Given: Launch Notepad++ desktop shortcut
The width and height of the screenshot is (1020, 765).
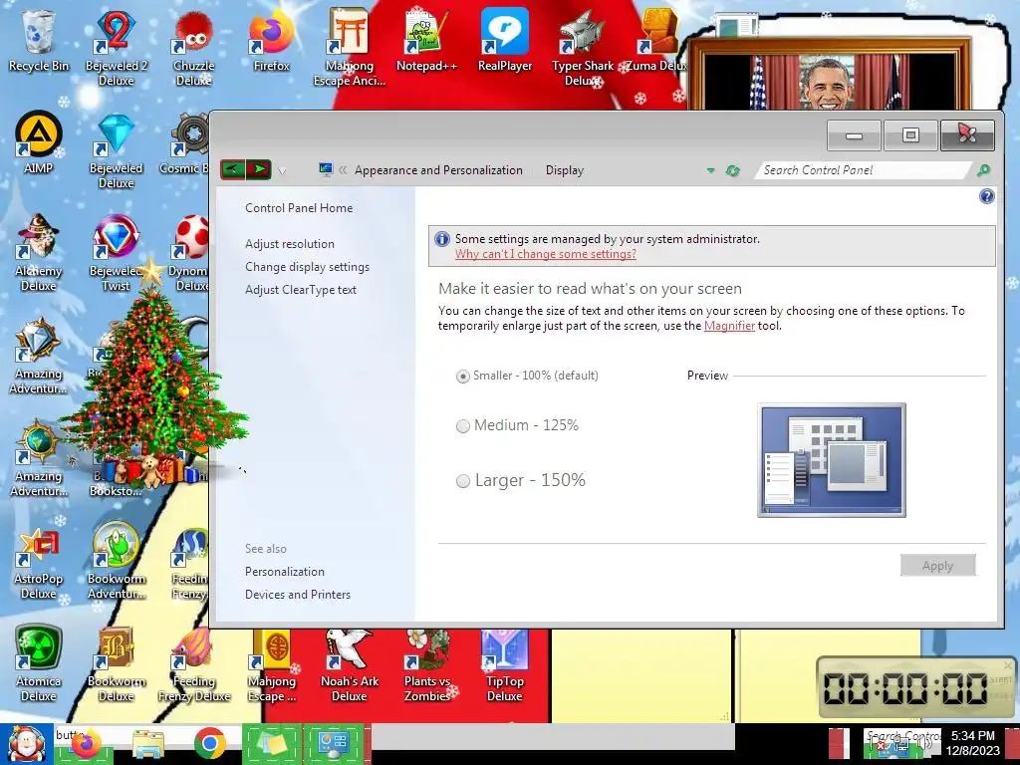Looking at the screenshot, I should 426,41.
